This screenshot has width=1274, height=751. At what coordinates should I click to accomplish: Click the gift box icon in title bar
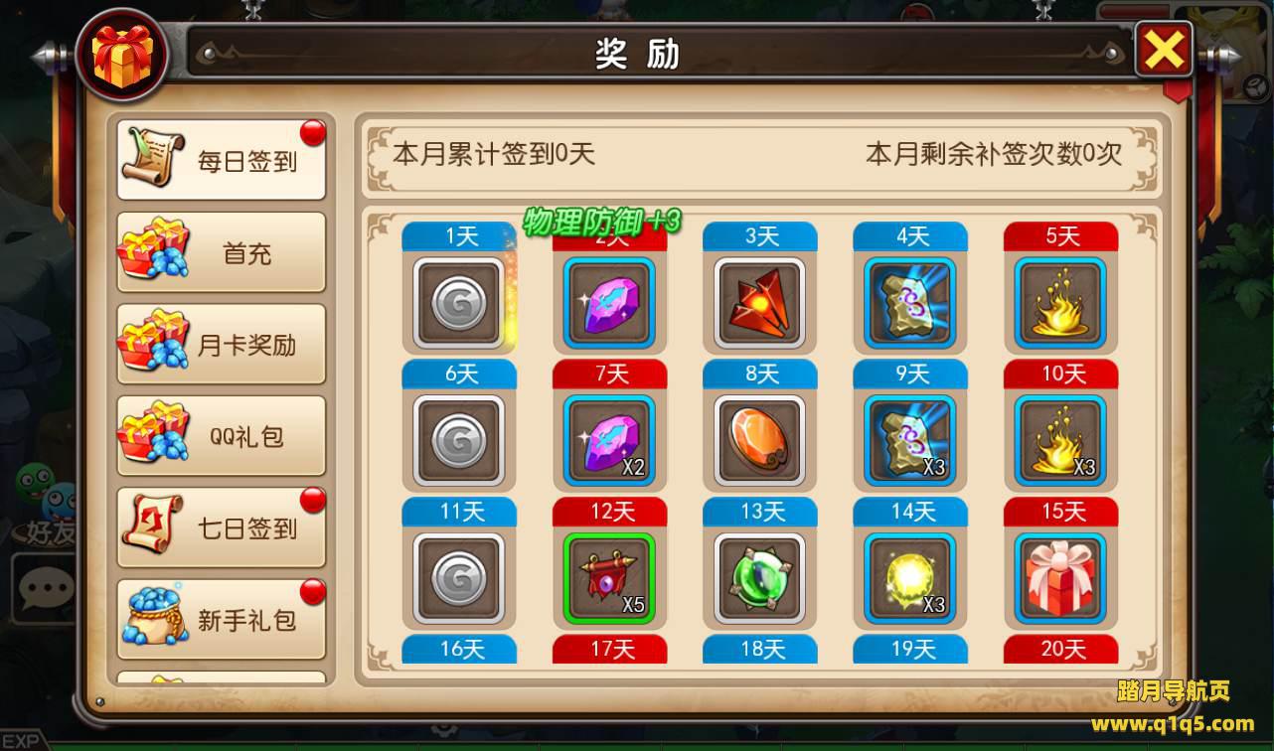pyautogui.click(x=121, y=55)
